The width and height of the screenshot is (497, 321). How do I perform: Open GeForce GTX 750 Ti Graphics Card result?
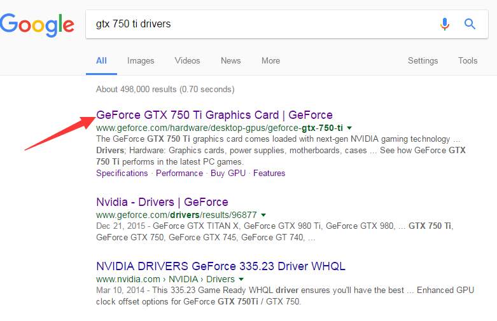(214, 115)
